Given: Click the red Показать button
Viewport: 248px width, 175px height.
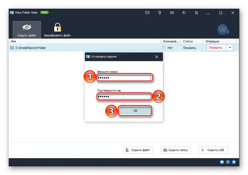Looking at the screenshot, I should click(x=216, y=48).
